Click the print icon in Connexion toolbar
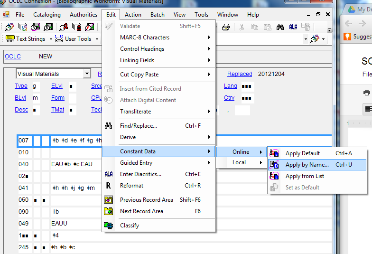The width and height of the screenshot is (372, 254). click(226, 27)
